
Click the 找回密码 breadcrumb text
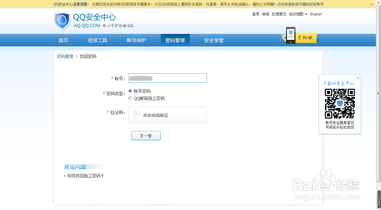tap(88, 56)
